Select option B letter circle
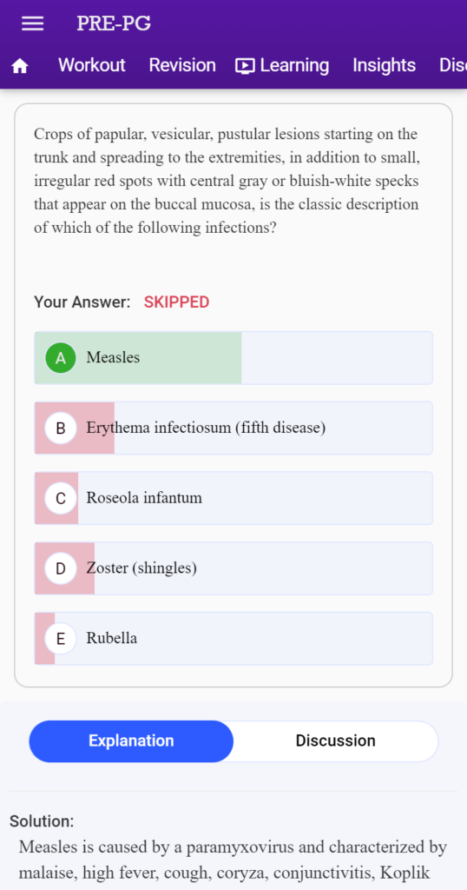The image size is (467, 890). click(61, 428)
